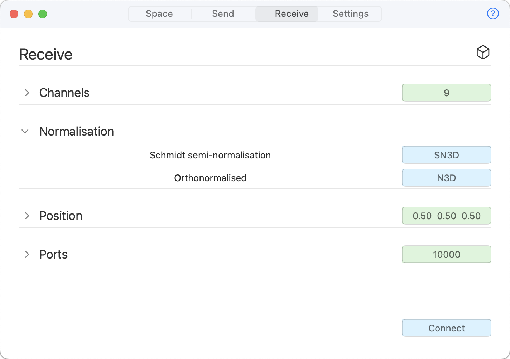This screenshot has width=510, height=359.
Task: Minimize the window with the yellow button
Action: 28,14
